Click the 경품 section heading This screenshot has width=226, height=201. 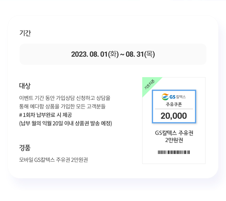(25, 148)
